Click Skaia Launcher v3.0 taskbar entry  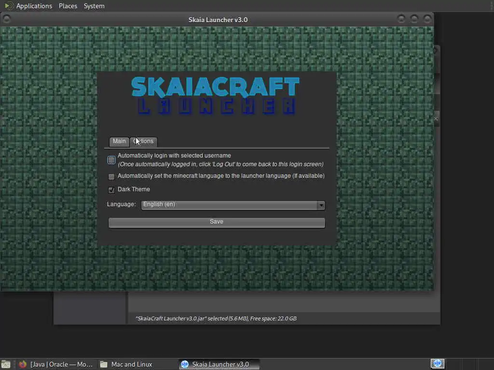[220, 364]
